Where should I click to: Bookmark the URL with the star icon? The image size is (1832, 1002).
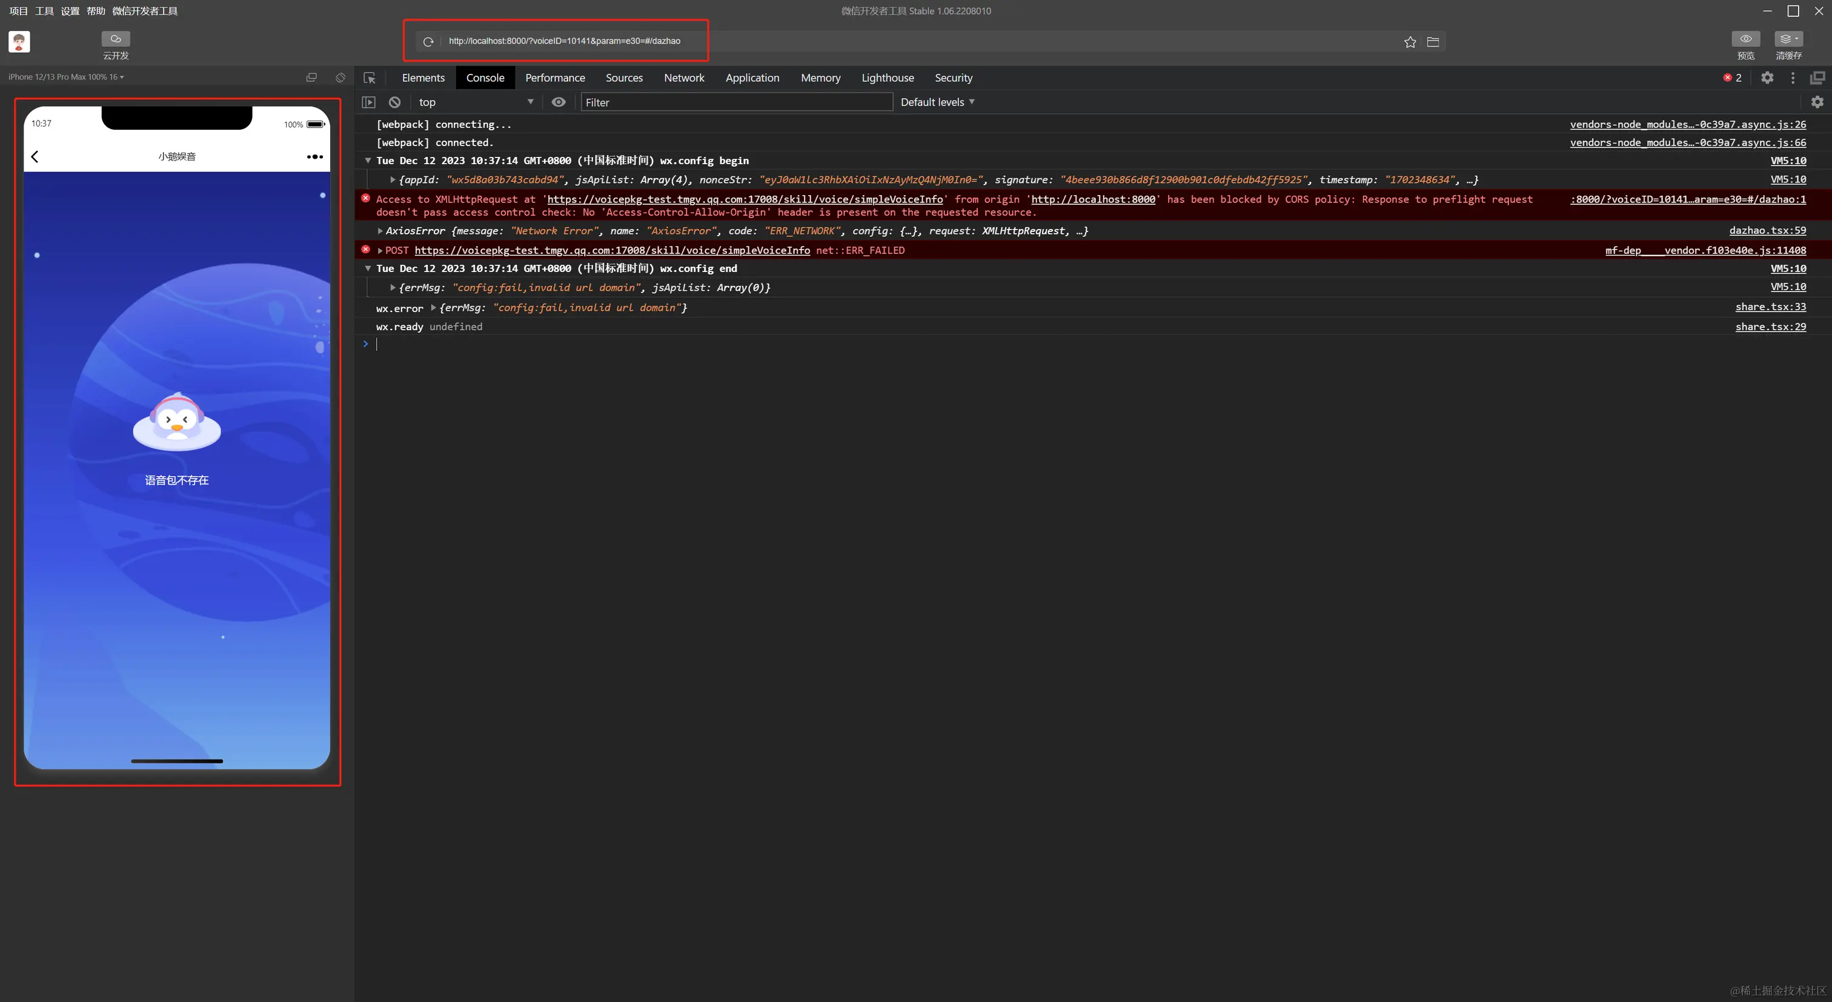click(1410, 42)
